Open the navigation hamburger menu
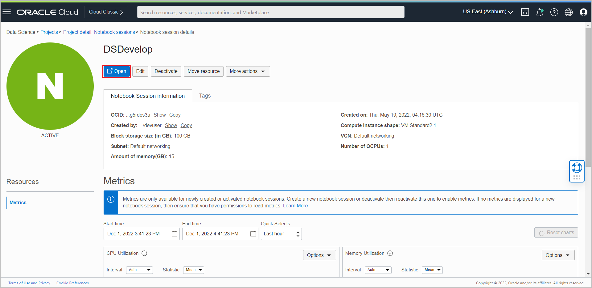This screenshot has height=288, width=592. [6, 12]
